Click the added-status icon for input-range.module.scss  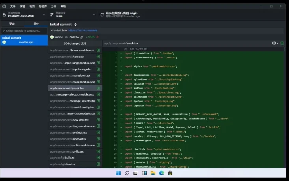98,63
